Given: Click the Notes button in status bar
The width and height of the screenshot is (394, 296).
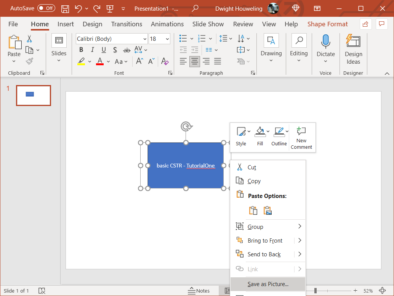Looking at the screenshot, I should pyautogui.click(x=199, y=291).
